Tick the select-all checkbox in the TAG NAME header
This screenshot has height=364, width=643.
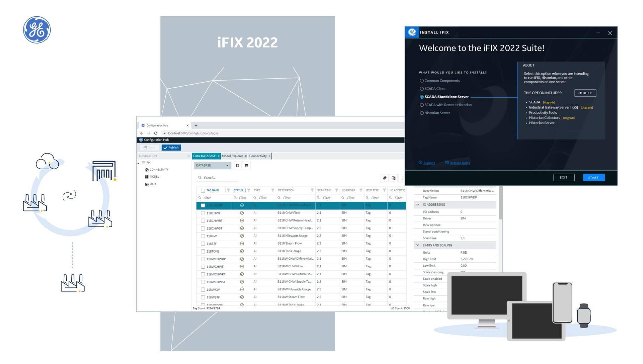click(x=203, y=191)
